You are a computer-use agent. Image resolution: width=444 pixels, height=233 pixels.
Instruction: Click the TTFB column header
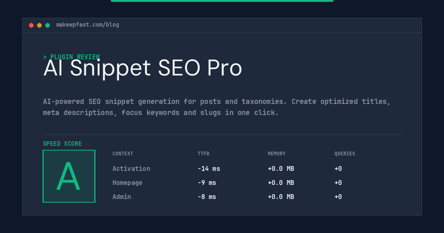point(203,154)
